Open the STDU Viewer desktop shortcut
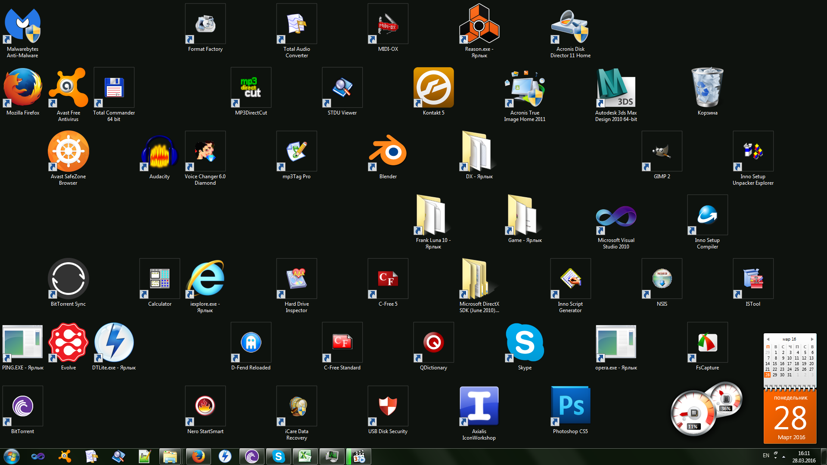This screenshot has height=465, width=827. pos(342,88)
